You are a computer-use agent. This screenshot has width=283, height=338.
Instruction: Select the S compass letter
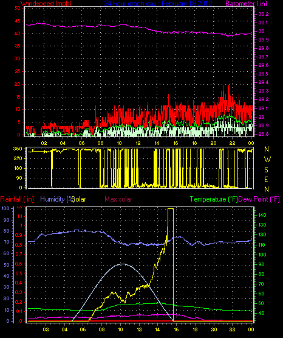266,170
